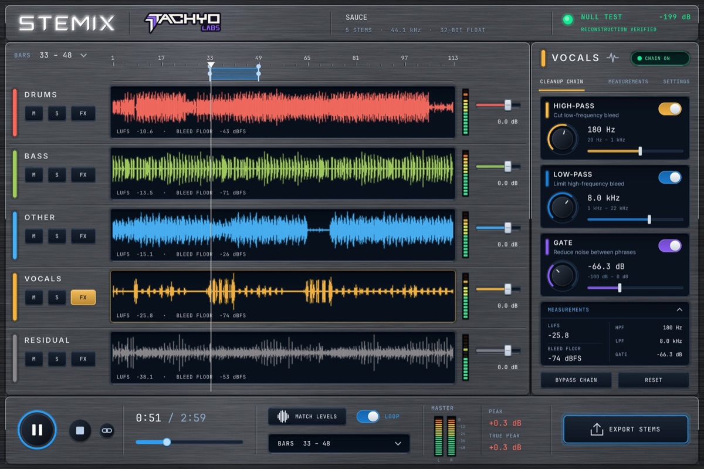Screen dimensions: 704x469
Task: Click the playback position slider handle
Action: (167, 442)
